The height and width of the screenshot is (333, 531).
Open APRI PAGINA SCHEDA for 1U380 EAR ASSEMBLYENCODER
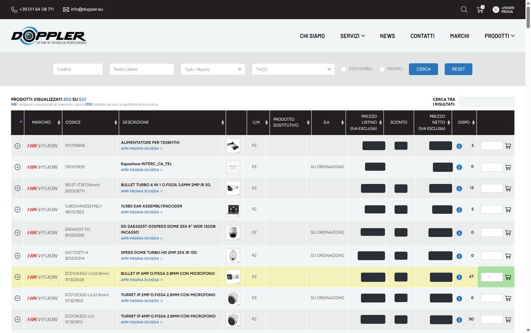click(x=141, y=212)
